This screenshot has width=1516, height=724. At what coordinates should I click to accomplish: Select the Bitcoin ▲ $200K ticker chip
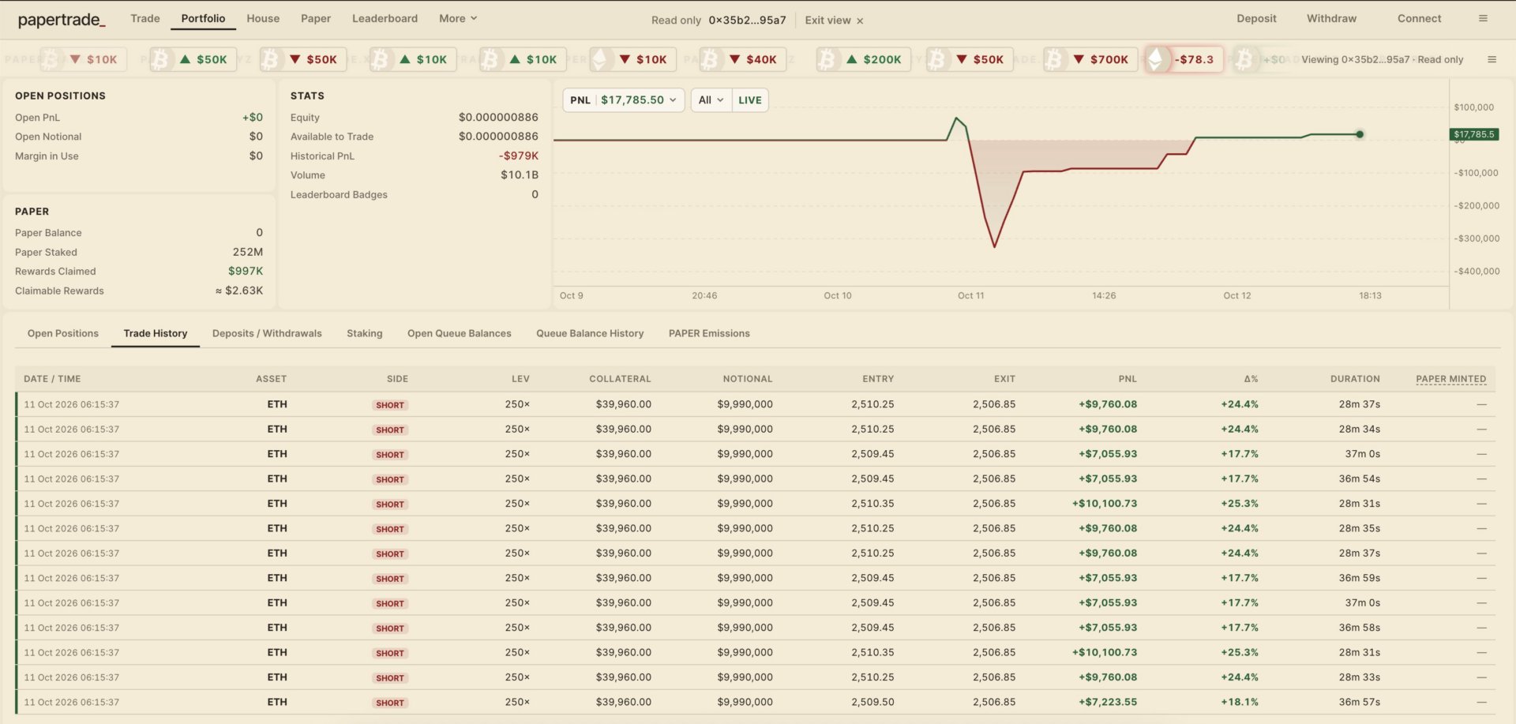(x=864, y=59)
